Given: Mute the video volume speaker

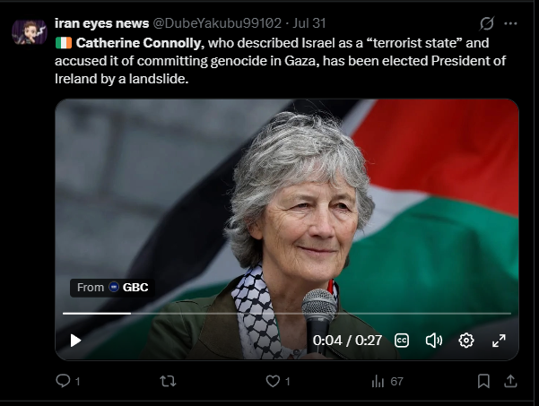Looking at the screenshot, I should pyautogui.click(x=434, y=341).
